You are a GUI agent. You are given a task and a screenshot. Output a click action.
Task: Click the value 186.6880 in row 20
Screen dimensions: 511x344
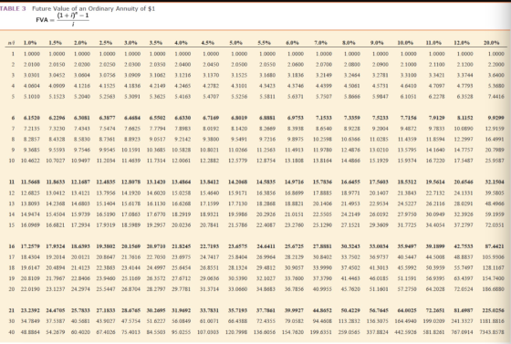click(493, 289)
